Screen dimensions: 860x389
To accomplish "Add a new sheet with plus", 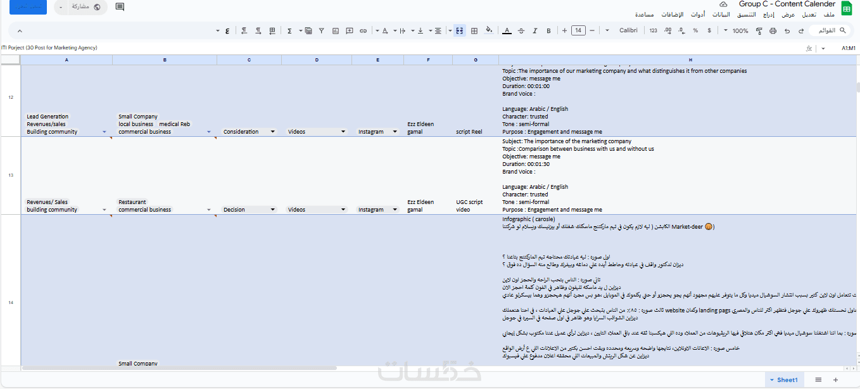I will pyautogui.click(x=835, y=379).
